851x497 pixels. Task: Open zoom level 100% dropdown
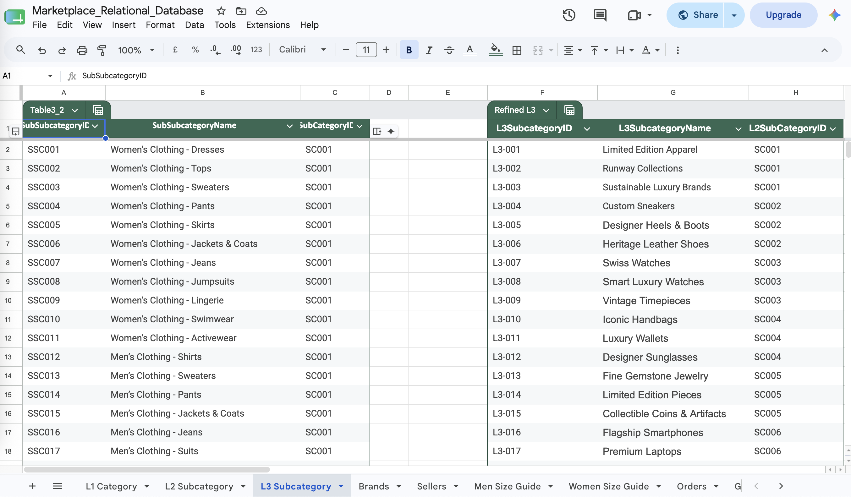tap(136, 50)
